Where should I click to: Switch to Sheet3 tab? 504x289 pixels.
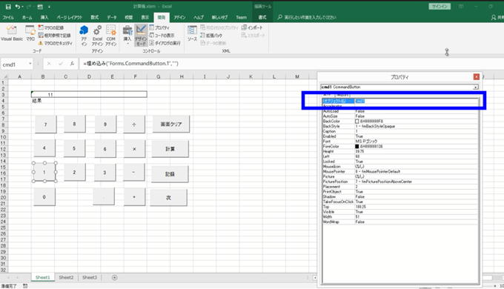coord(90,277)
